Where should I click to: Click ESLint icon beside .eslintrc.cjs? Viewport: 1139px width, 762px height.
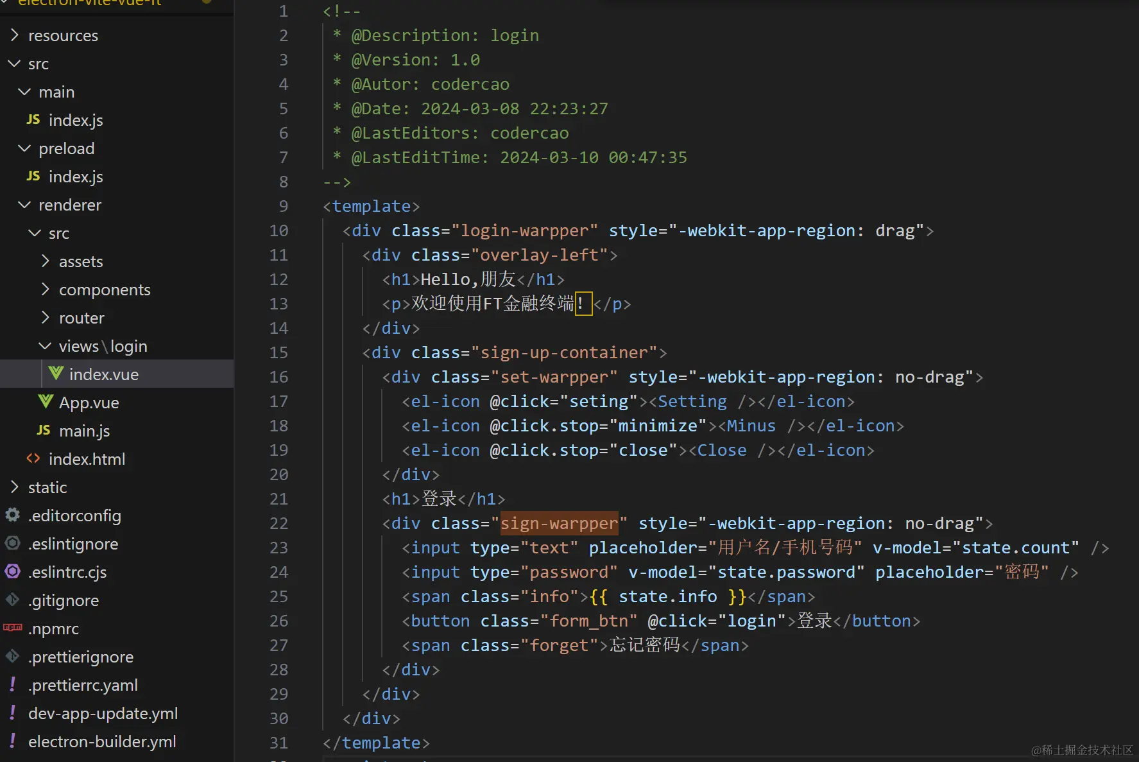click(x=13, y=571)
